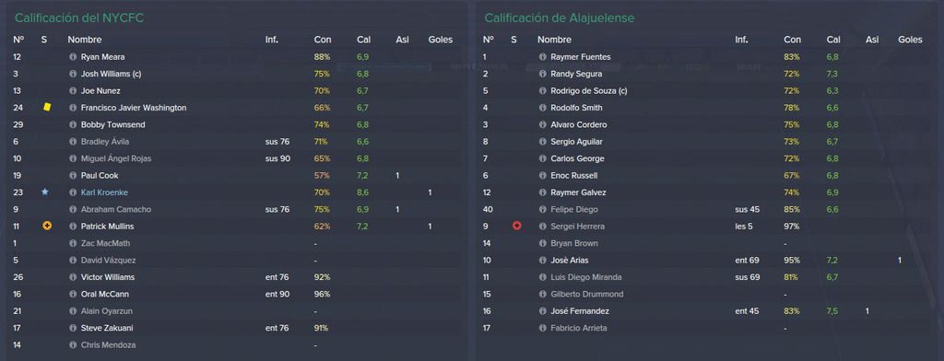The image size is (944, 361).
Task: Click the orange injury icon for Patrick Mullins
Action: pos(47,227)
